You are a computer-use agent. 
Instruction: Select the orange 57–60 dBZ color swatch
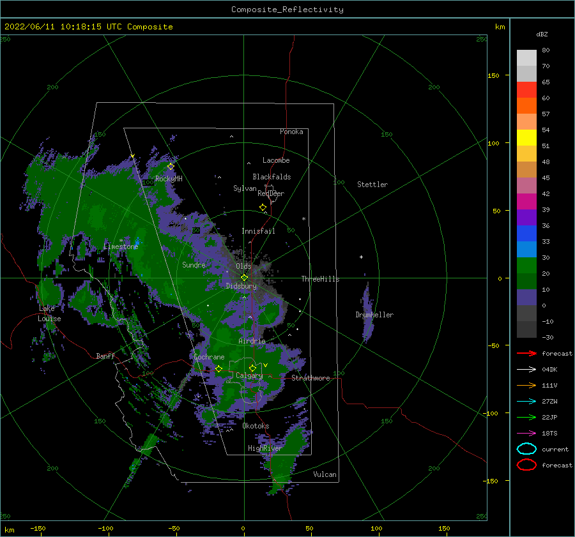pyautogui.click(x=526, y=106)
